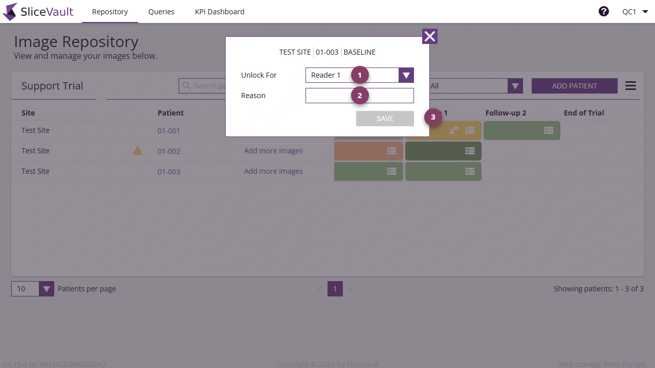Click the grid icon in 01-001 Follow-up 2 cell

(x=549, y=130)
